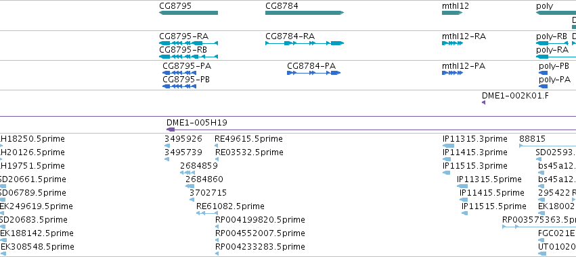Click the CG8784-RA transcript feature
576x257 pixels.
tap(305, 43)
